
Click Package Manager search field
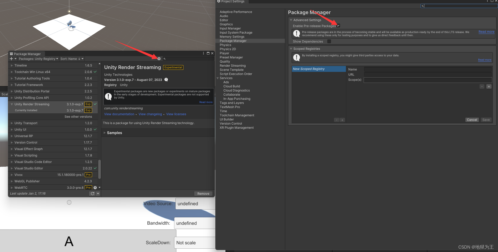[188, 59]
